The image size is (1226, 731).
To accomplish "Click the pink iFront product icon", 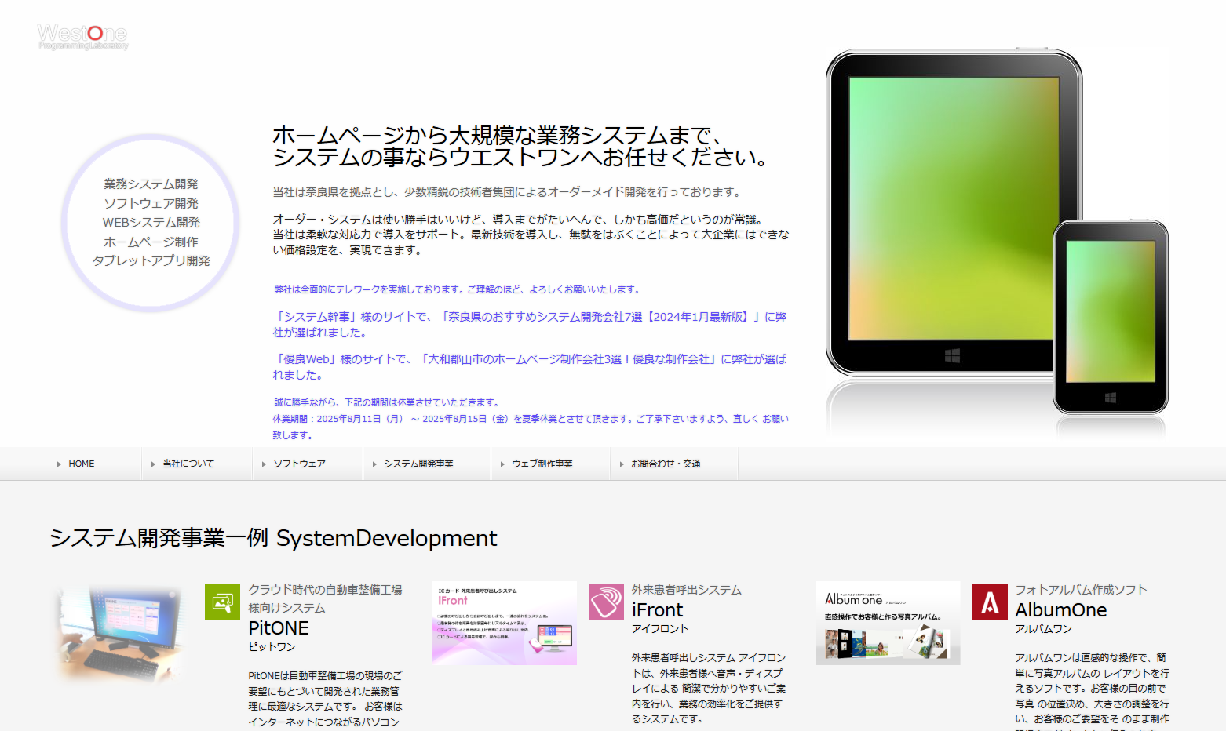I will point(606,602).
